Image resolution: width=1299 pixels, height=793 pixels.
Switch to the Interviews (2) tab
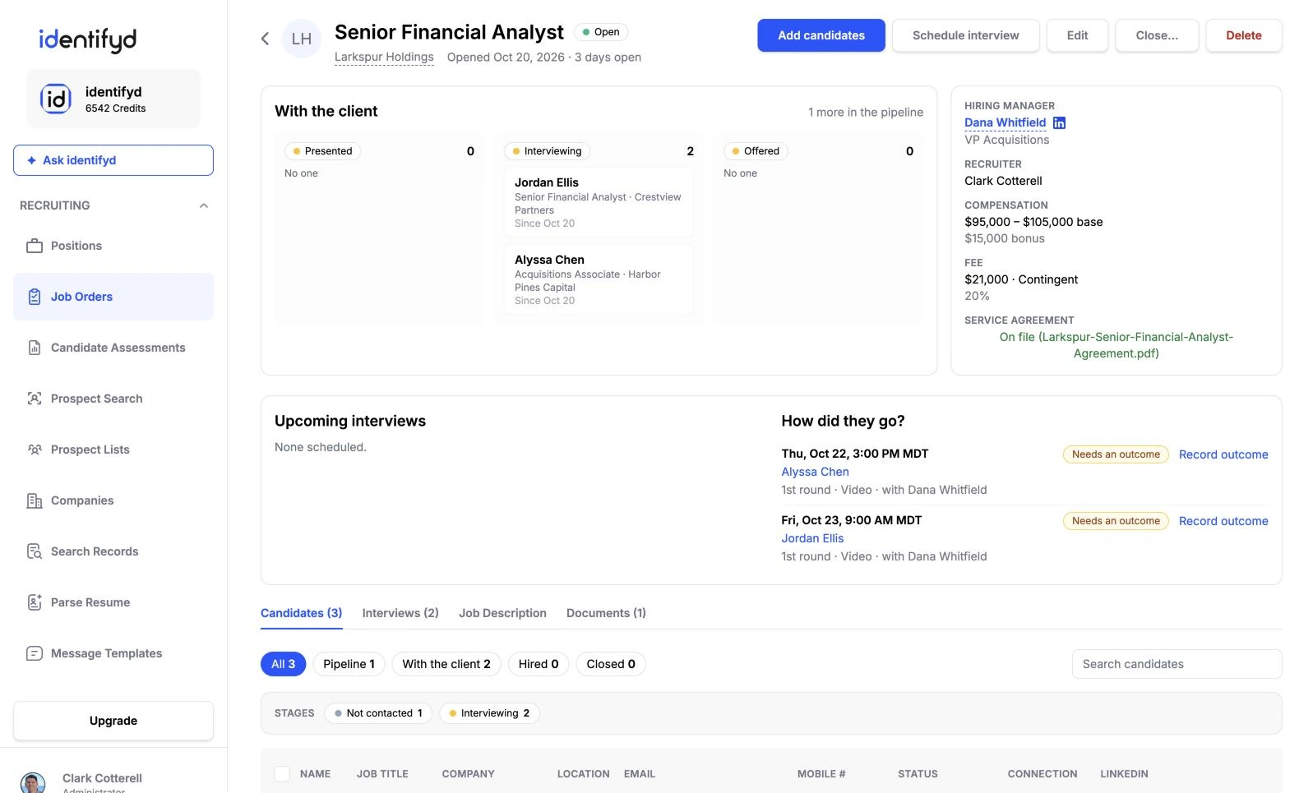[x=400, y=613]
